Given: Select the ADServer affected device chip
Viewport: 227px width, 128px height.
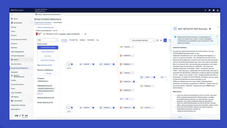Looking at the screenshot, I should [46, 91].
